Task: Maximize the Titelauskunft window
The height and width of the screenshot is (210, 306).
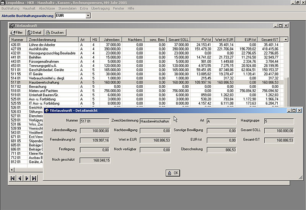Action: [x=281, y=26]
